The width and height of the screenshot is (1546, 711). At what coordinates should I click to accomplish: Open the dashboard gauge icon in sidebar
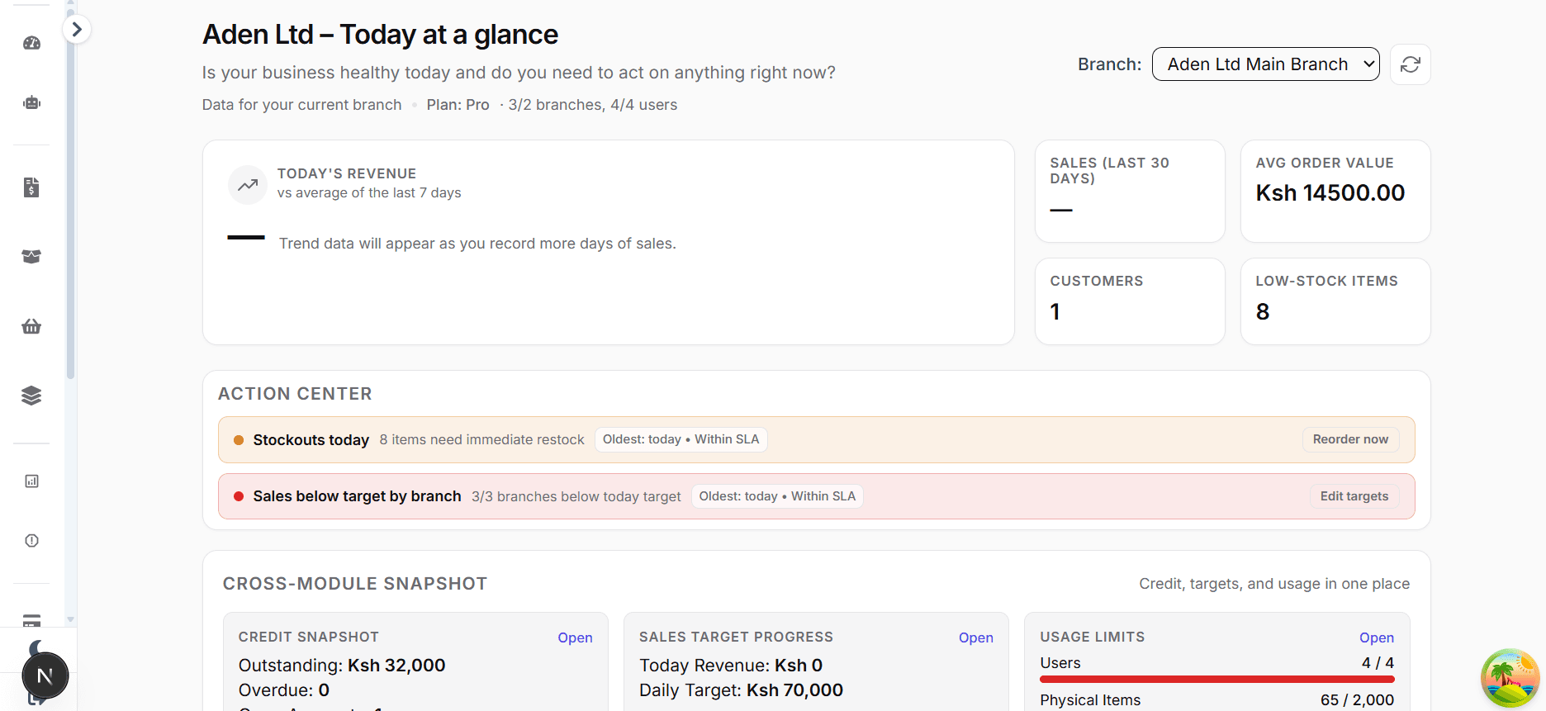click(x=31, y=43)
